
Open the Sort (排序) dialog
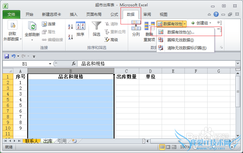tap(80, 29)
